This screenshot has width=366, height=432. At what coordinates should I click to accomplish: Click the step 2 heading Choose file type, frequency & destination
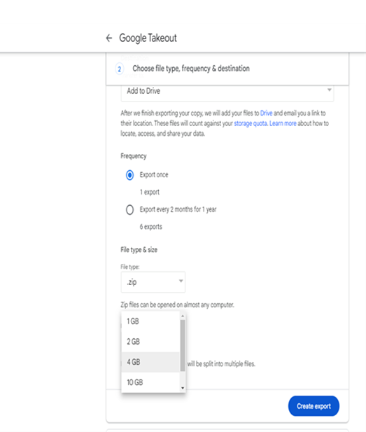(191, 69)
